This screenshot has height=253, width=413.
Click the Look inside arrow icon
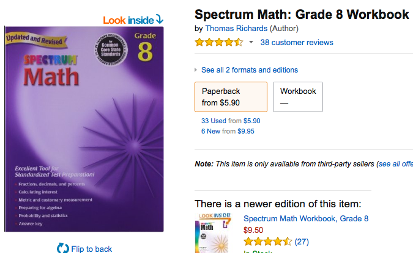click(x=159, y=19)
